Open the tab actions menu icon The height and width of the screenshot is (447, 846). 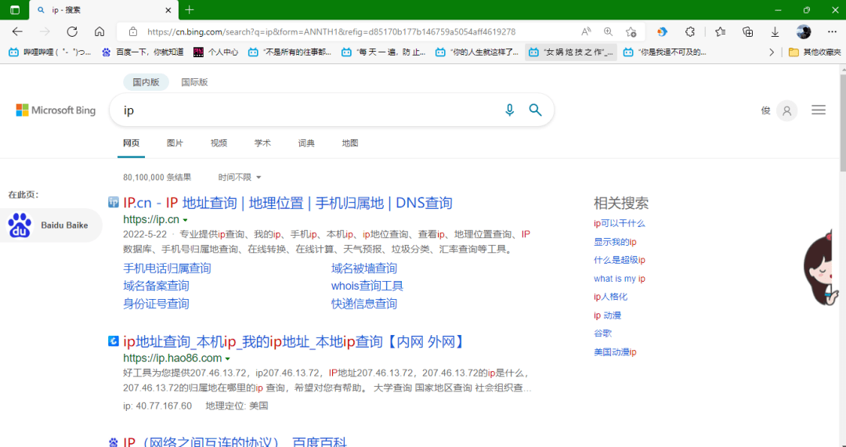coord(15,9)
